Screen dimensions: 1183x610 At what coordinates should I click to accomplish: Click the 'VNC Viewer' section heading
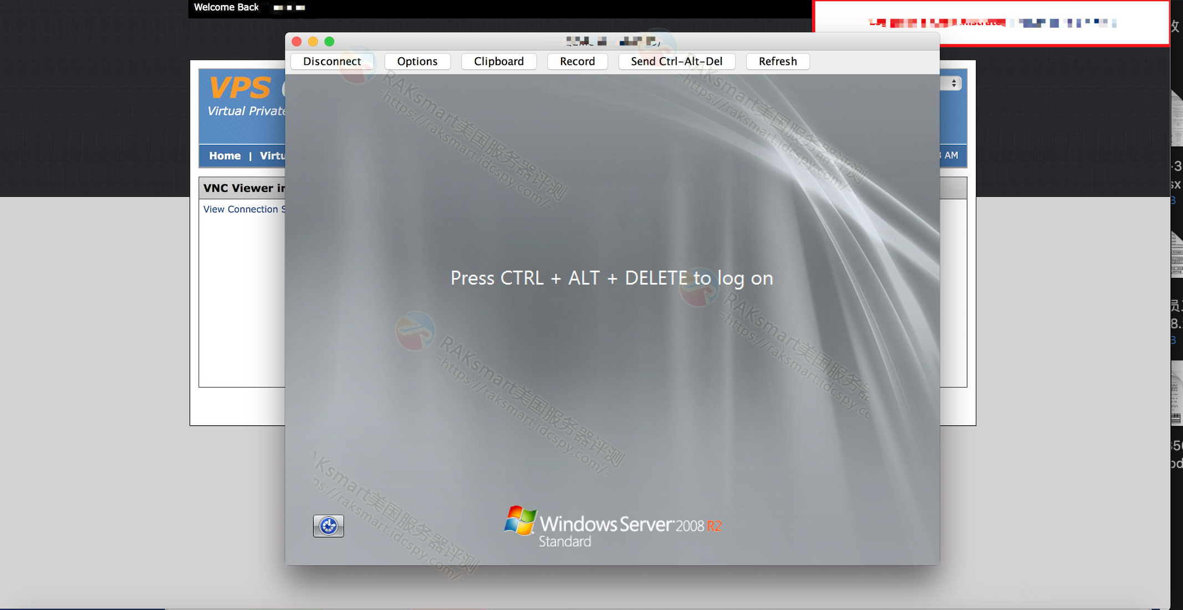[x=244, y=188]
